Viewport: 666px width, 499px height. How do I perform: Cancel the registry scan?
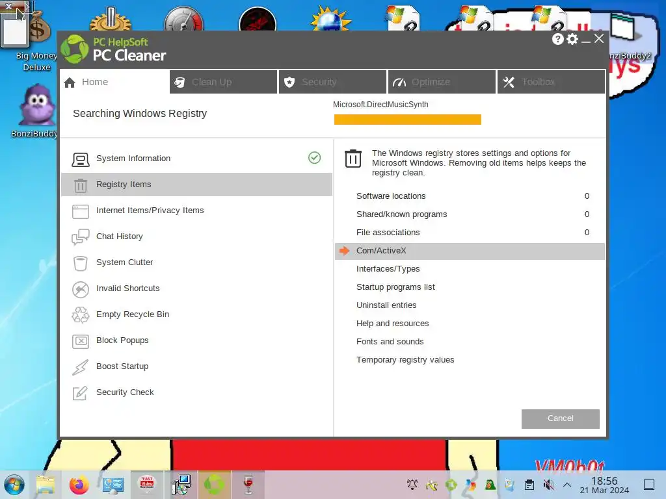point(560,418)
